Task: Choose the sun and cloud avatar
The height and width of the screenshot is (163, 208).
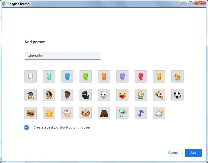Action: click(x=159, y=113)
